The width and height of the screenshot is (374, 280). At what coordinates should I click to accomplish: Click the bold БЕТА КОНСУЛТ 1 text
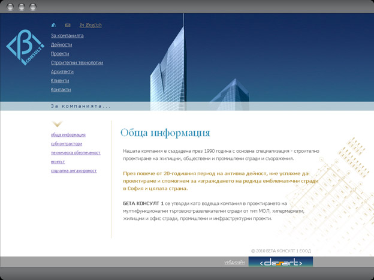[143, 204]
